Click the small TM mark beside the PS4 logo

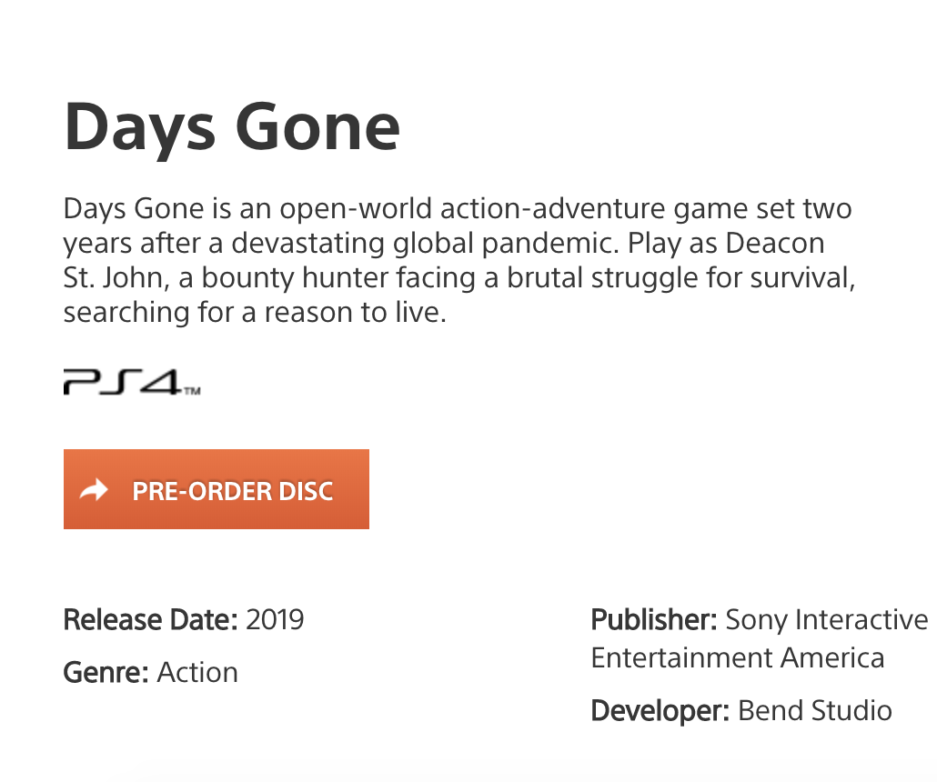[x=192, y=392]
